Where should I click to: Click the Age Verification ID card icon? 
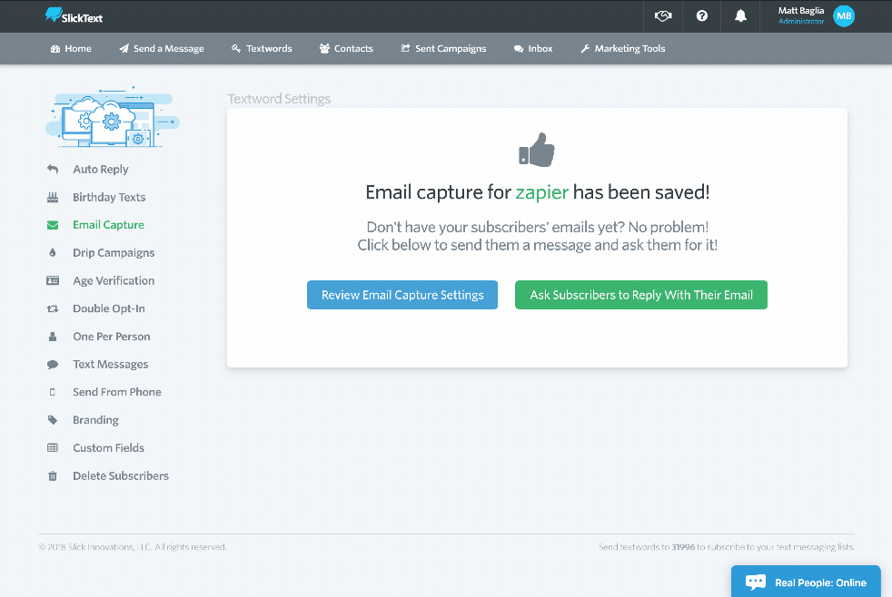pos(53,280)
